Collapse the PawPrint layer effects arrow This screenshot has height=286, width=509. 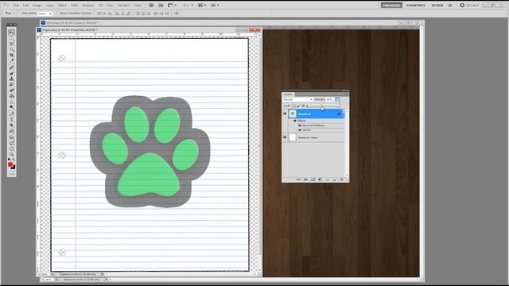pyautogui.click(x=344, y=114)
